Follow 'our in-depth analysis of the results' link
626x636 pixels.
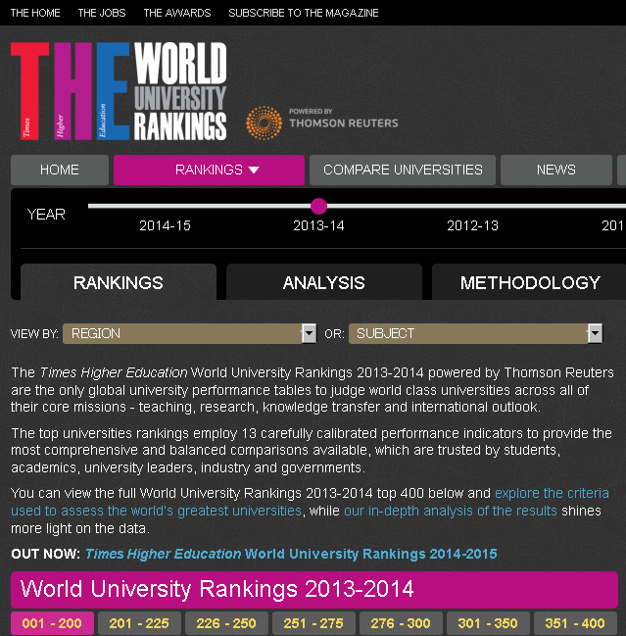point(451,511)
